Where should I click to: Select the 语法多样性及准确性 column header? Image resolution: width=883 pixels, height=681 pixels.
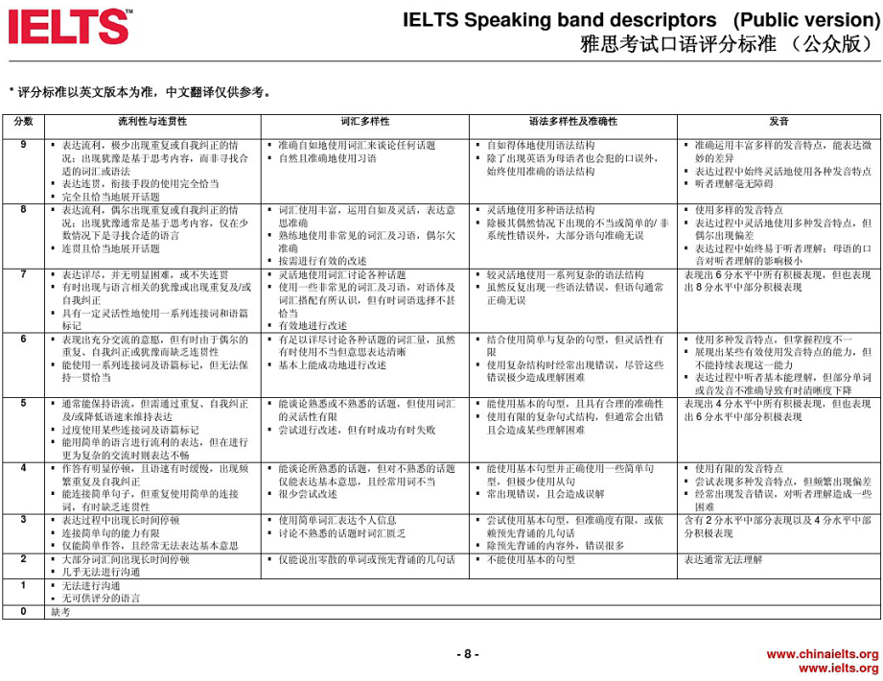[x=572, y=123]
